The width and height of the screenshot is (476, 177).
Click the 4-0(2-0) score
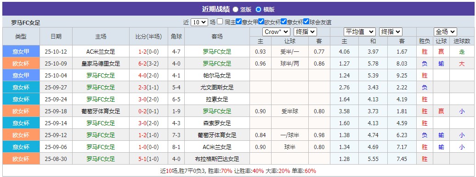(x=149, y=76)
